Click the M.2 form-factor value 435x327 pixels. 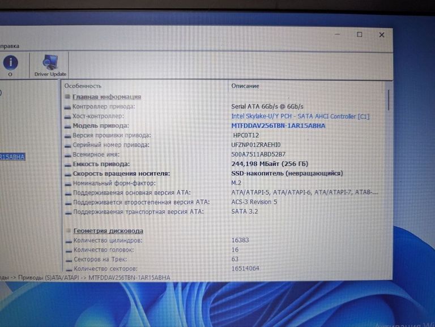coord(236,183)
